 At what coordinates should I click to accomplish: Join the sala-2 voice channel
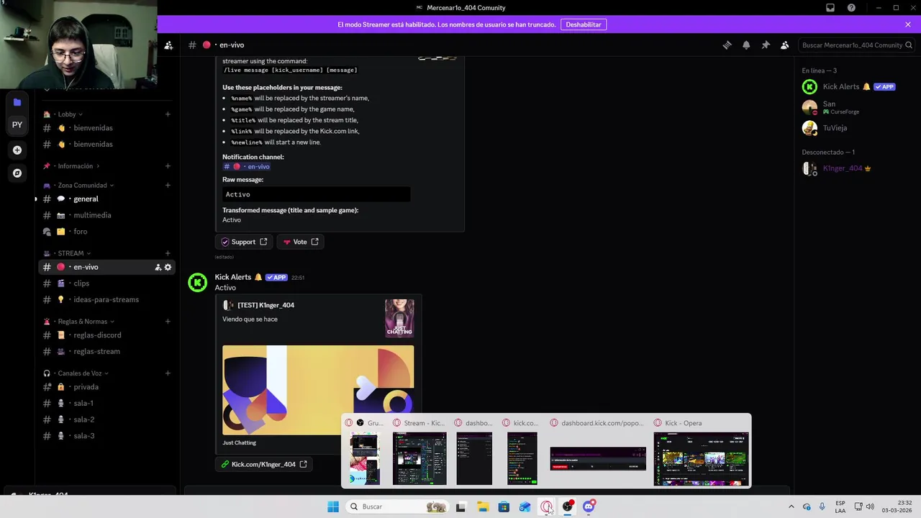coord(106,419)
